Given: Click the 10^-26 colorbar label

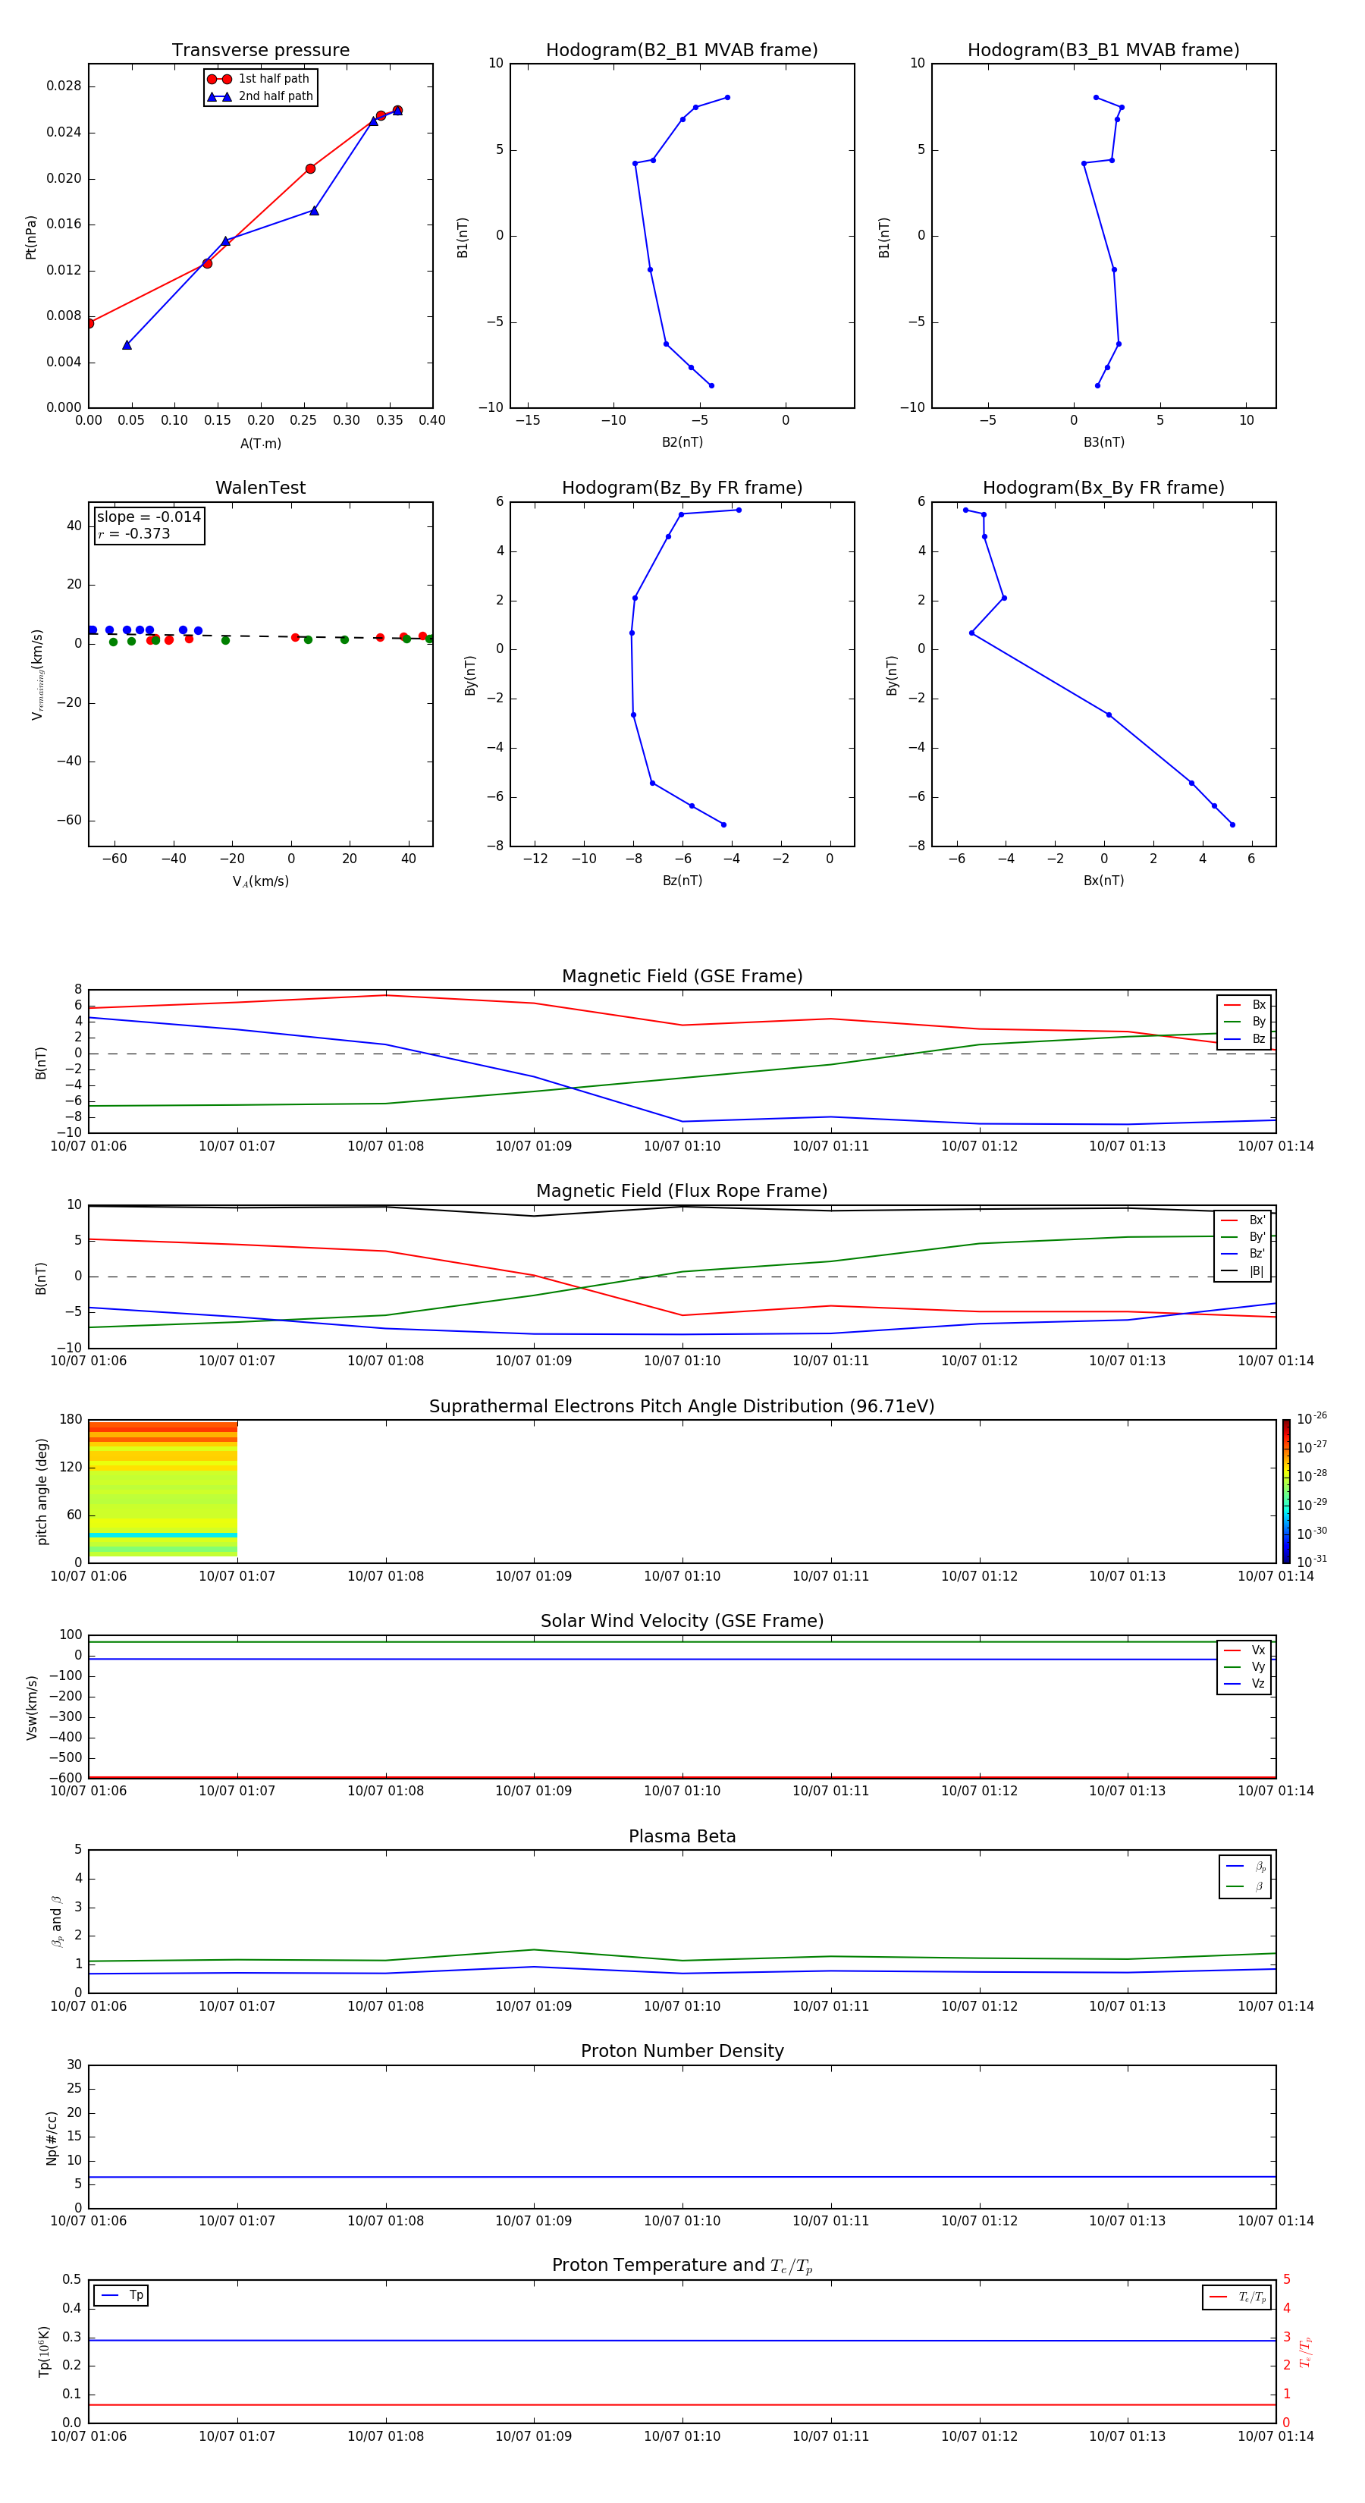Looking at the screenshot, I should 1312,1418.
